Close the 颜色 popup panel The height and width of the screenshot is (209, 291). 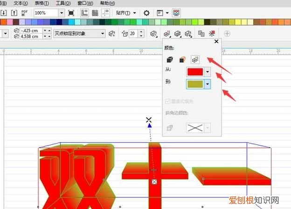point(216,41)
